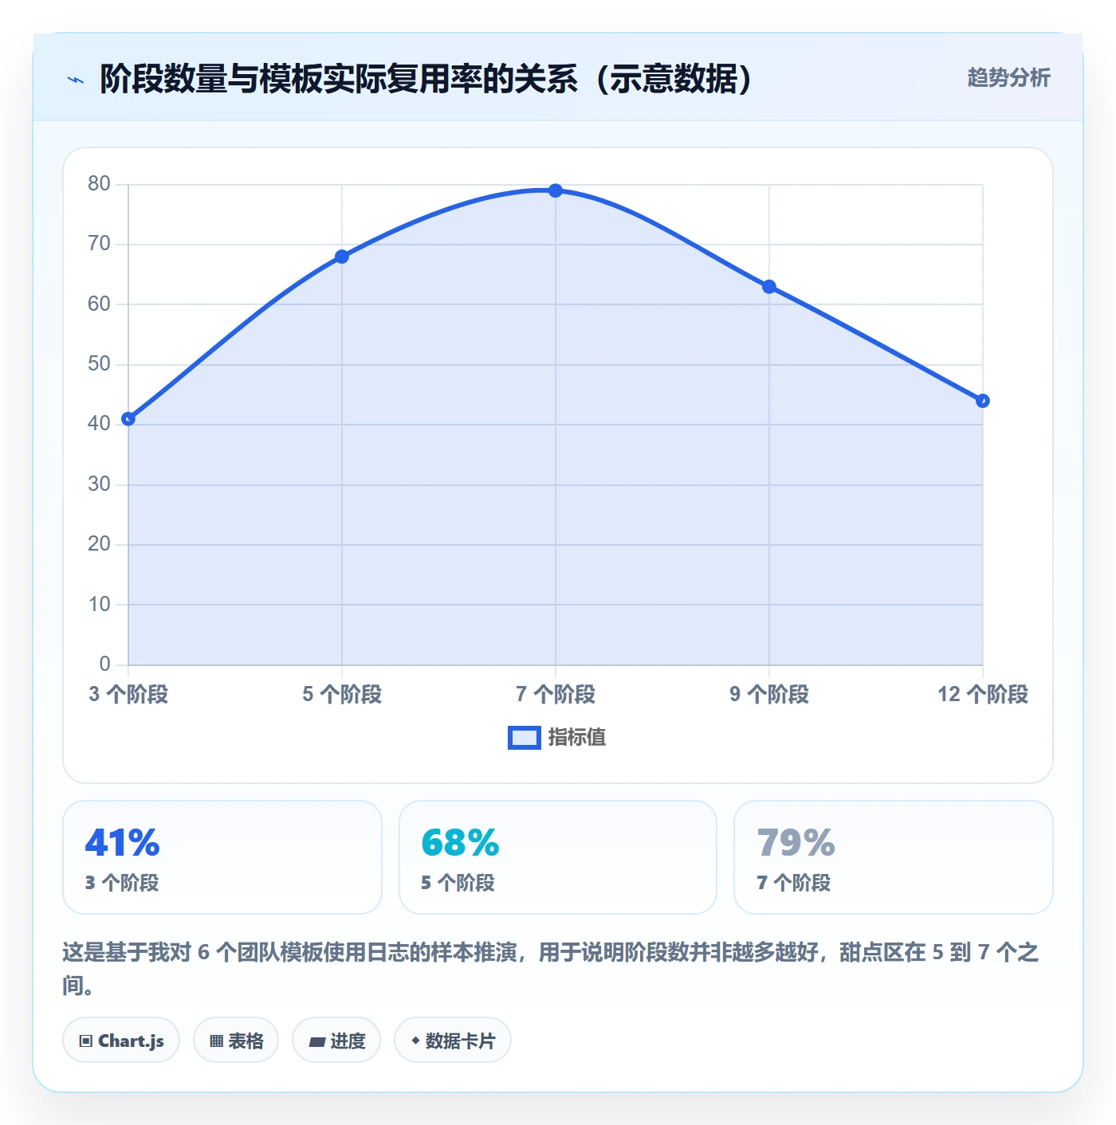Select the data point at 3 个阶段

point(128,419)
